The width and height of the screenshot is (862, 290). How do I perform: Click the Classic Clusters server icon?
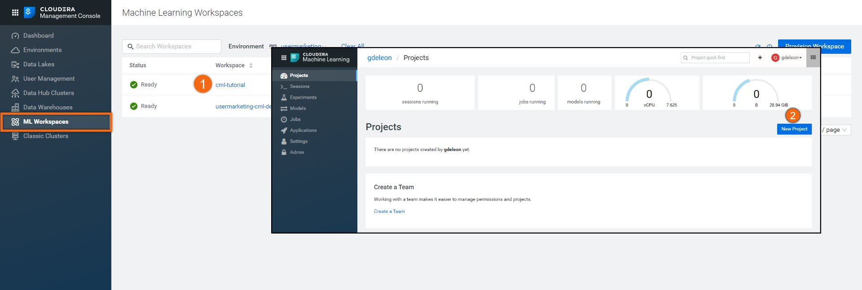(15, 136)
